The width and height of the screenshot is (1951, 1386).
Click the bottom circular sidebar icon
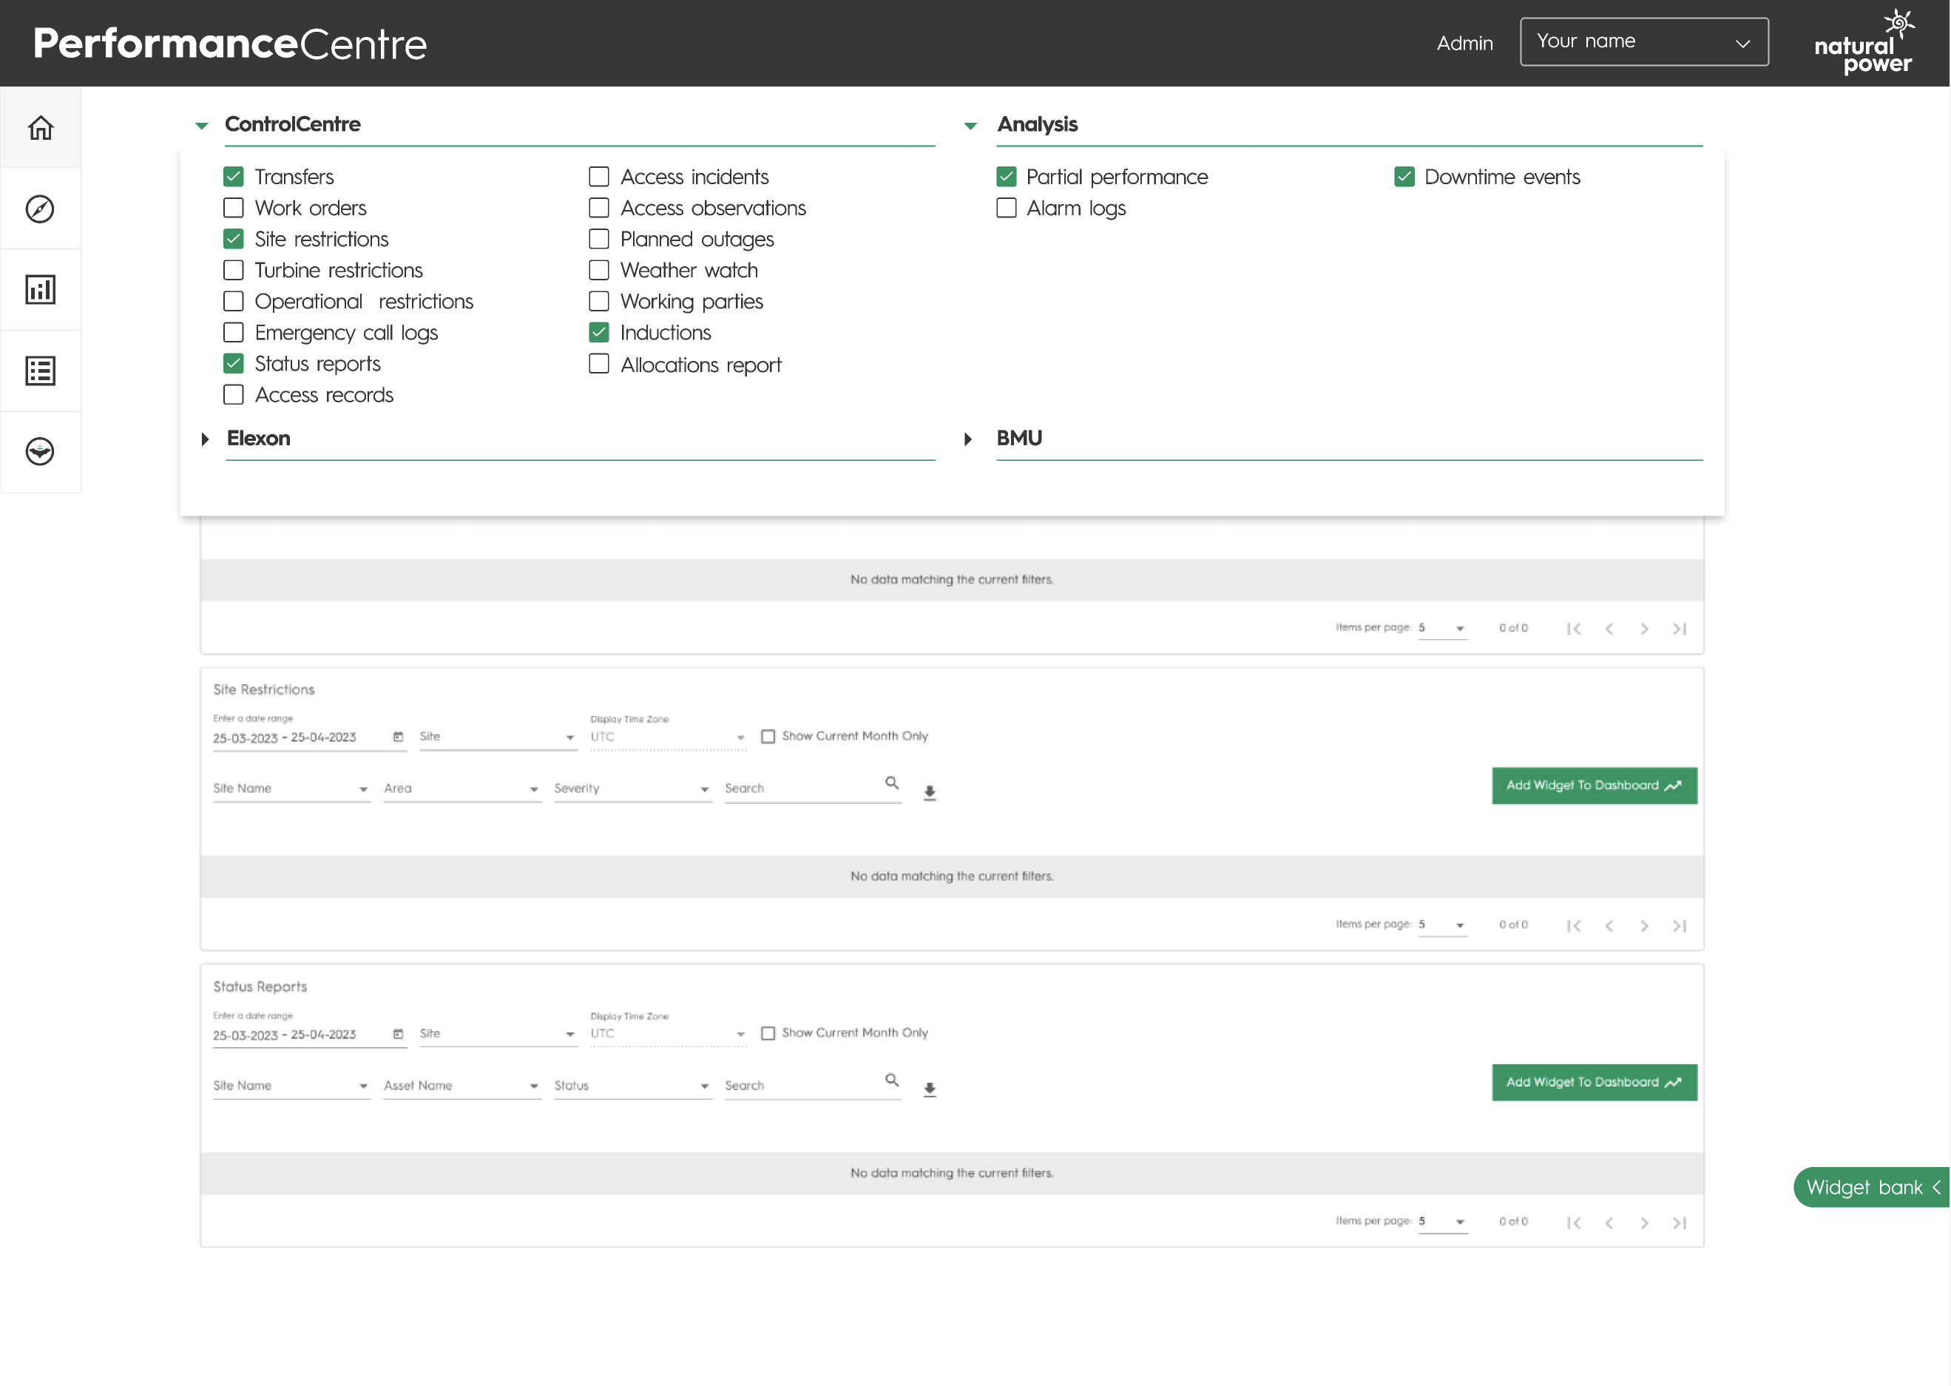[x=40, y=451]
